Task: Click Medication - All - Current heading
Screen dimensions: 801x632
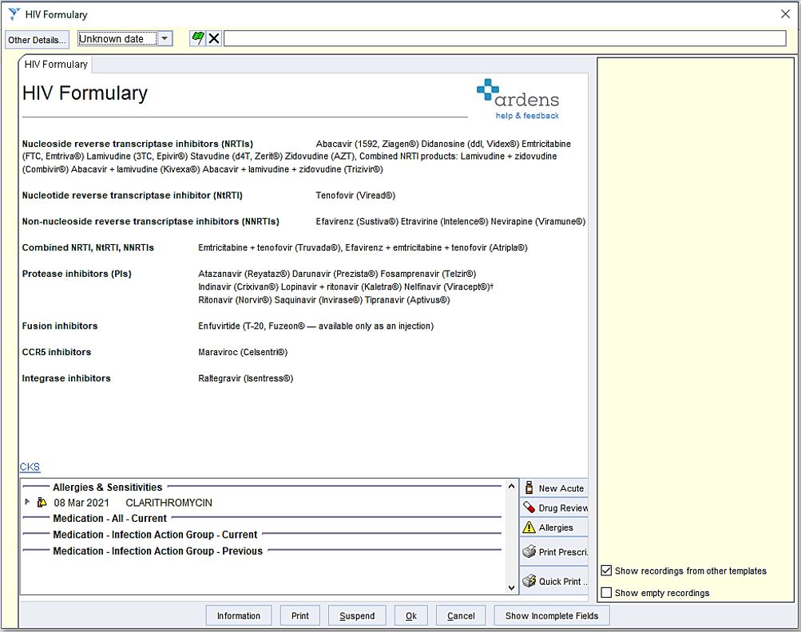Action: (x=110, y=519)
